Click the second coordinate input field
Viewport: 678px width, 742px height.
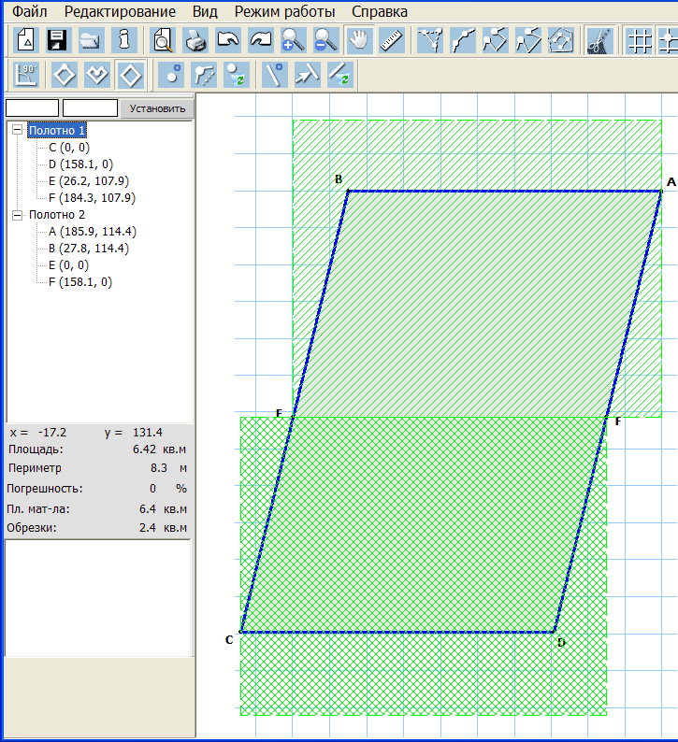(x=90, y=107)
